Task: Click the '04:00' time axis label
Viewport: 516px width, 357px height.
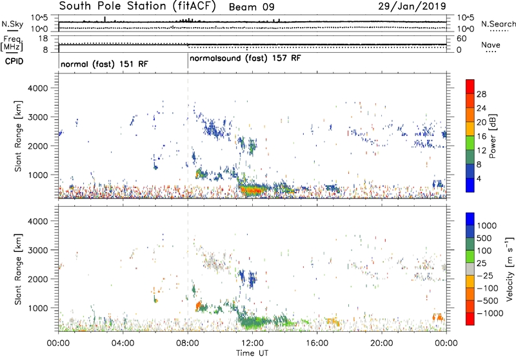Action: [x=123, y=343]
